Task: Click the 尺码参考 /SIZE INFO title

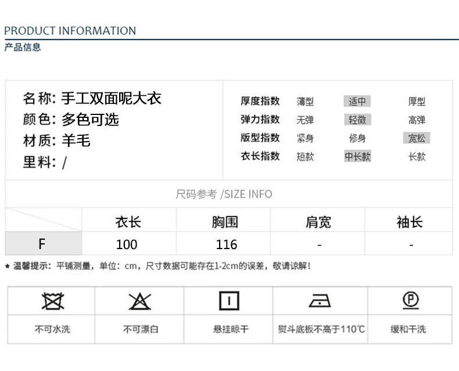Action: point(224,194)
